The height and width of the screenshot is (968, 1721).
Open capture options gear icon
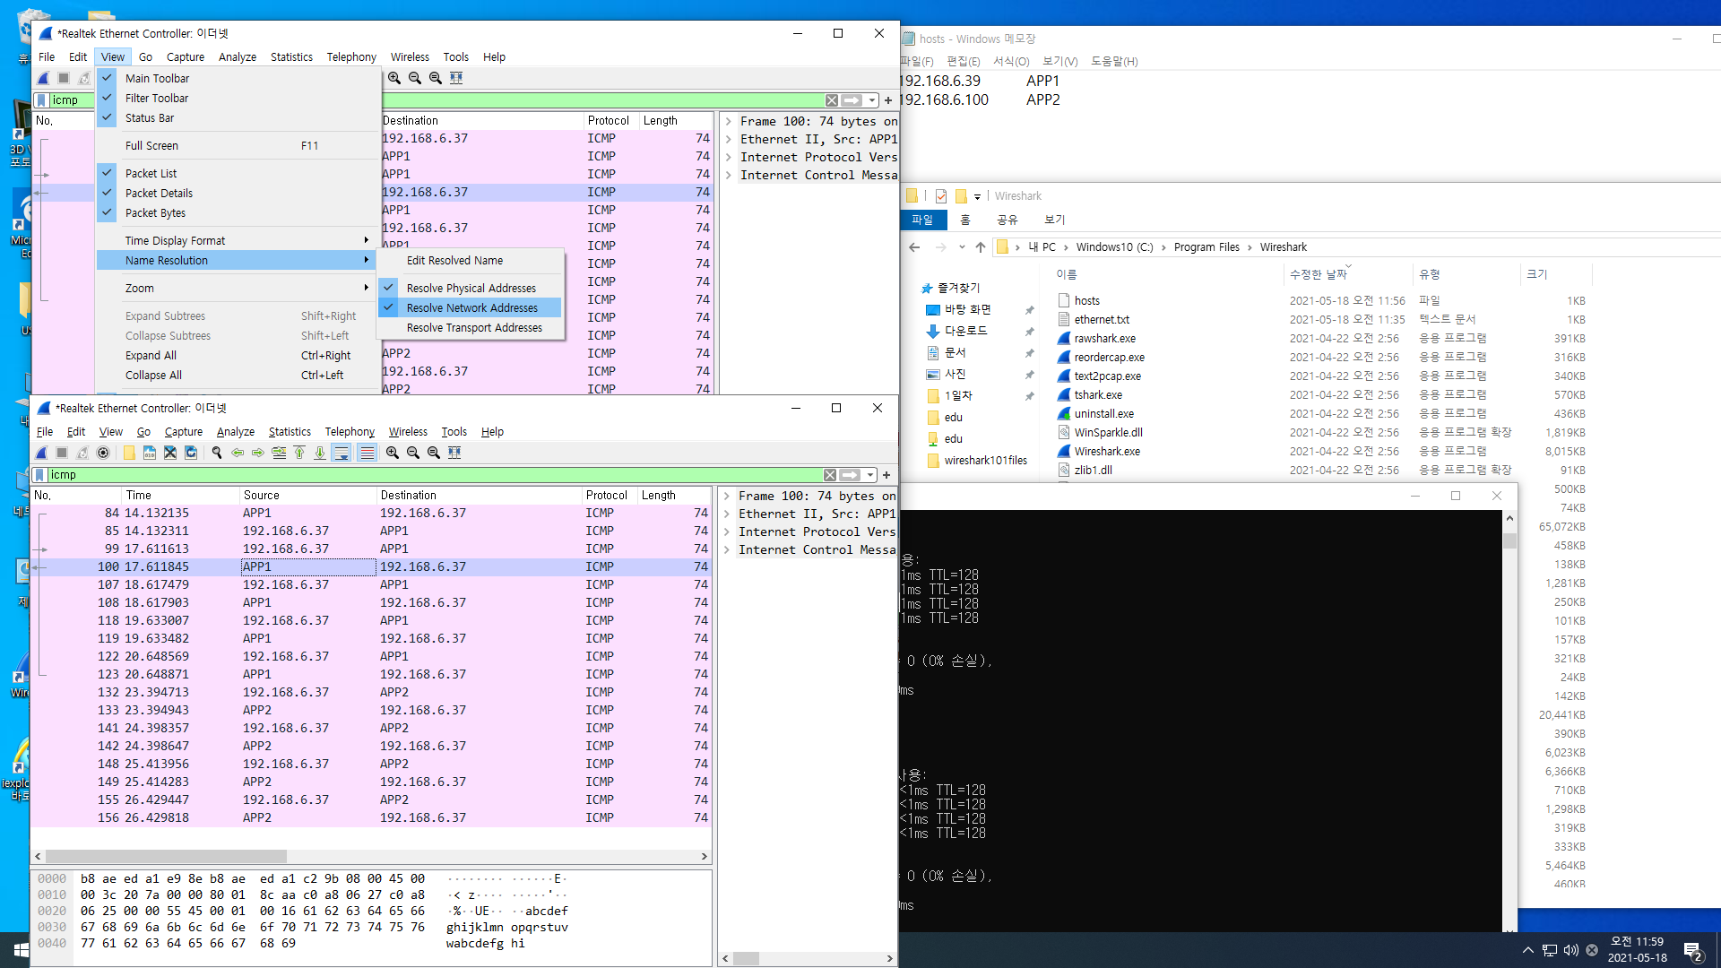pyautogui.click(x=103, y=453)
